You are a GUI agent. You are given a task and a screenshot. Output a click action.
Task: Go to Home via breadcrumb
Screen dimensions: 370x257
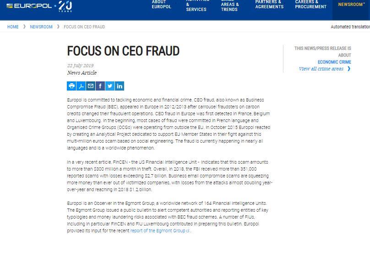13,27
